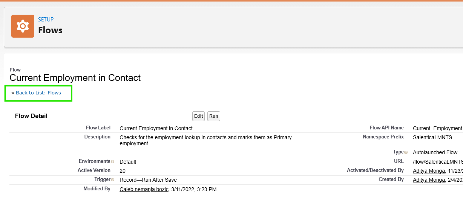Click the Trigger field help icon
This screenshot has width=463, height=202.
[113, 180]
